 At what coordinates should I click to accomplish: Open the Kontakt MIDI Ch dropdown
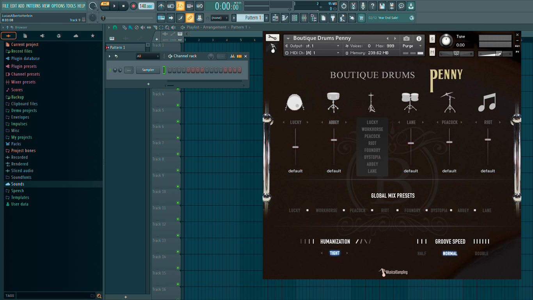pyautogui.click(x=313, y=53)
